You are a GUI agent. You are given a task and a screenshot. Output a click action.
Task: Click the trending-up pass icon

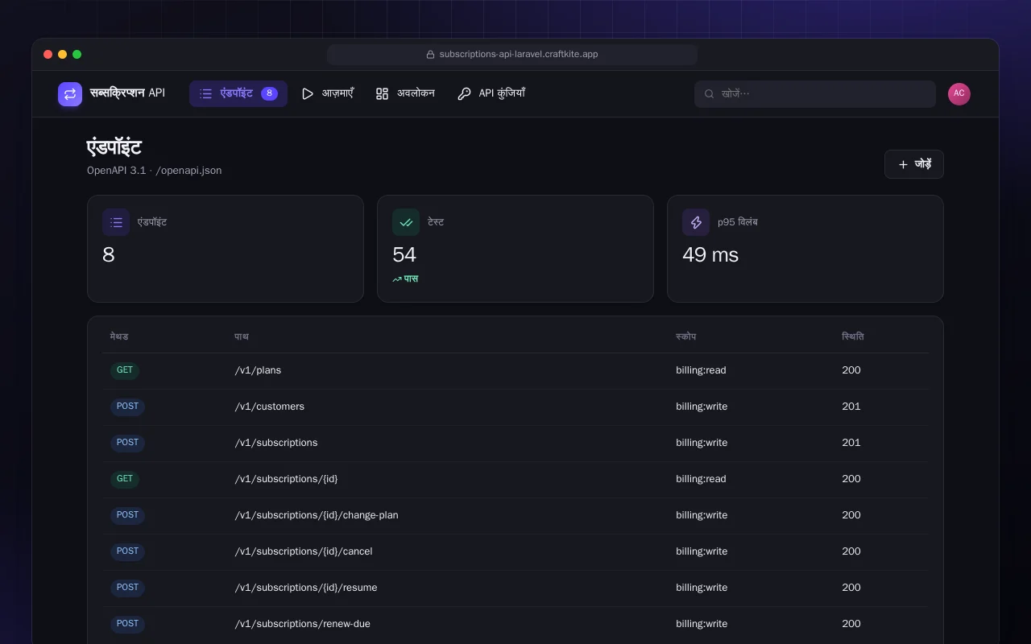[x=397, y=279]
